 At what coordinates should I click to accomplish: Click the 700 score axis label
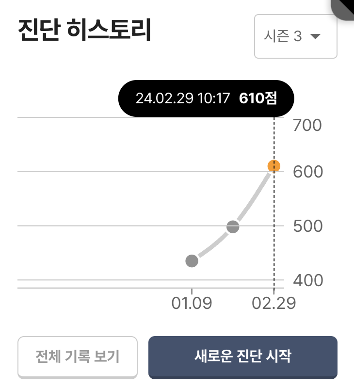(x=307, y=125)
